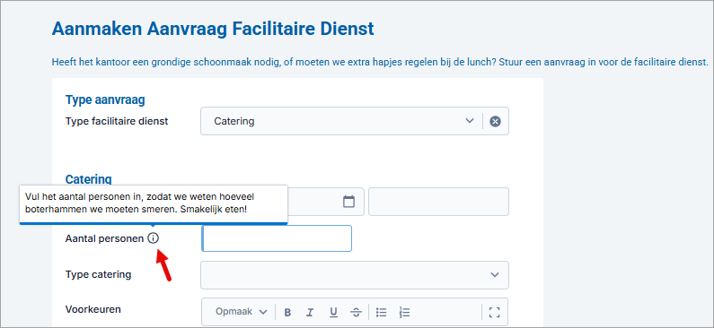Focus the Aantal personen input field
Screen dimensions: 714x328
[x=277, y=238]
